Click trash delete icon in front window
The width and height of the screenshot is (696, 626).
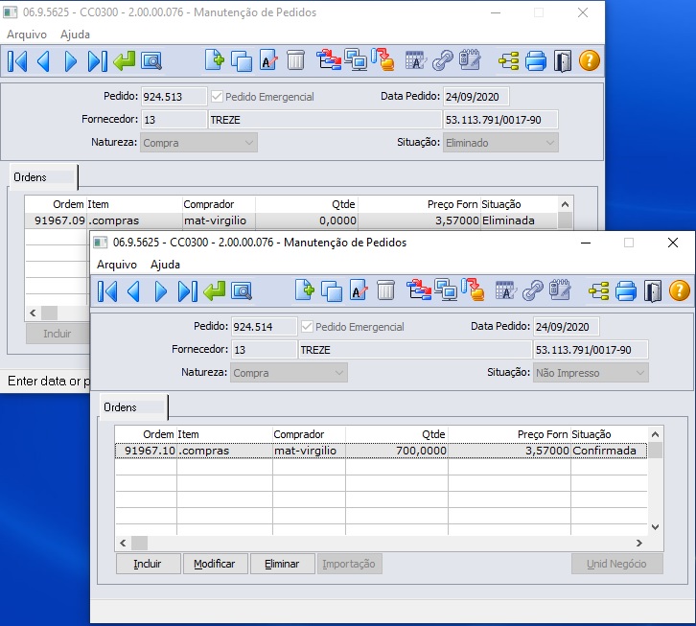(385, 290)
